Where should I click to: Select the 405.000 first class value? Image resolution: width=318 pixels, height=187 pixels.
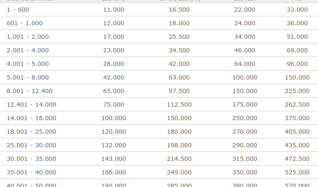tap(297, 132)
